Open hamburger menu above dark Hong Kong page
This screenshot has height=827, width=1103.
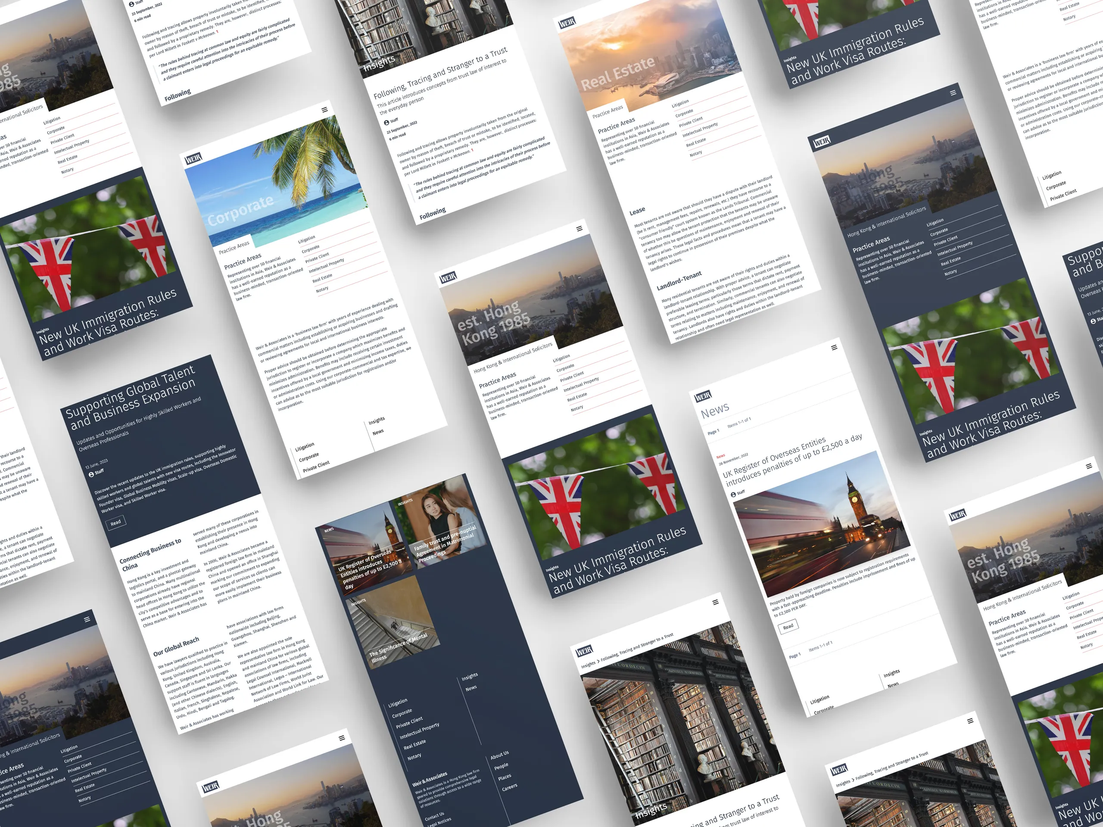pyautogui.click(x=953, y=93)
